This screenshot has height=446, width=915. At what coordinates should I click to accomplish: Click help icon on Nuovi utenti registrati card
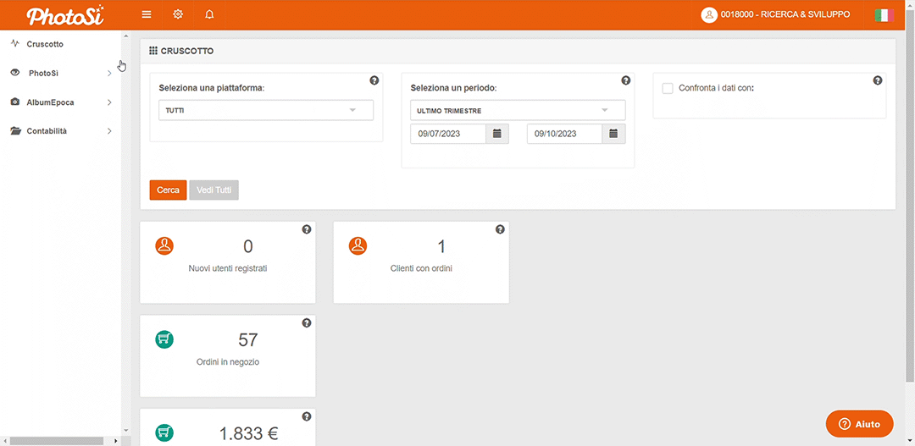tap(306, 229)
